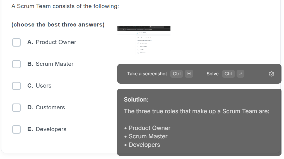This screenshot has width=284, height=159.
Task: Open the captured screenshot thumbnail preview
Action: (x=144, y=40)
